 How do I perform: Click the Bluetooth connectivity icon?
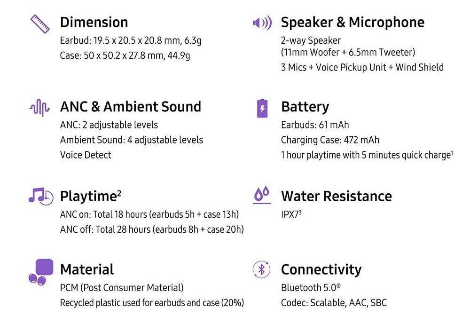pyautogui.click(x=262, y=269)
